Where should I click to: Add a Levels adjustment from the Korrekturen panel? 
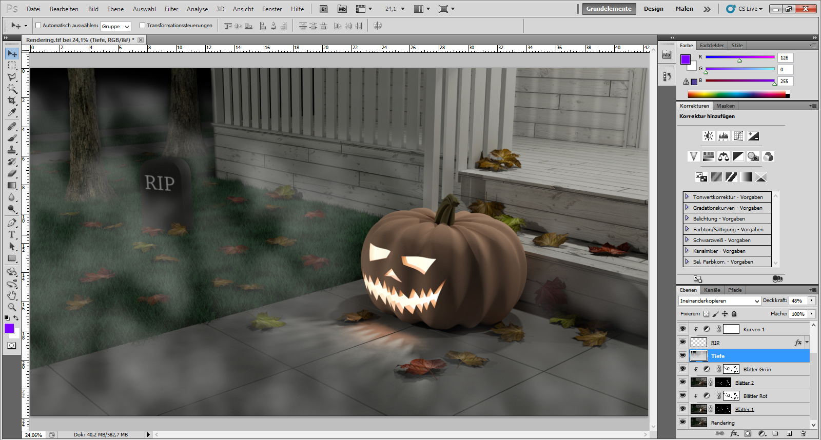point(724,136)
